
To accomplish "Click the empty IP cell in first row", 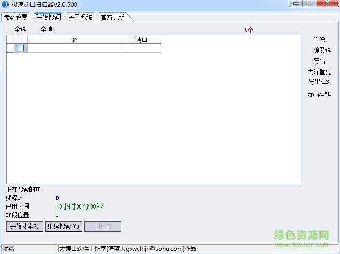I will tap(75, 48).
